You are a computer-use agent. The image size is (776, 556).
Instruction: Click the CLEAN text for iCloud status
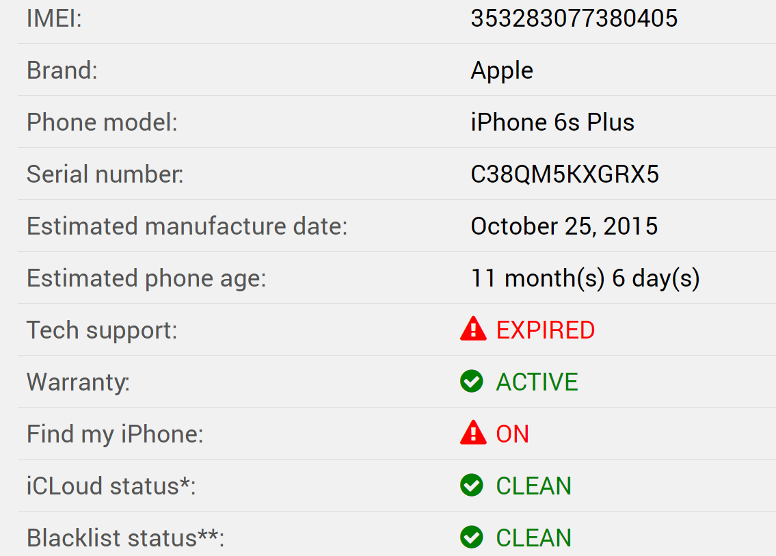533,486
